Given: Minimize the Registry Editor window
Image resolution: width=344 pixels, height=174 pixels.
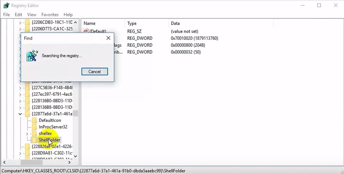Looking at the screenshot, I should [303, 5].
